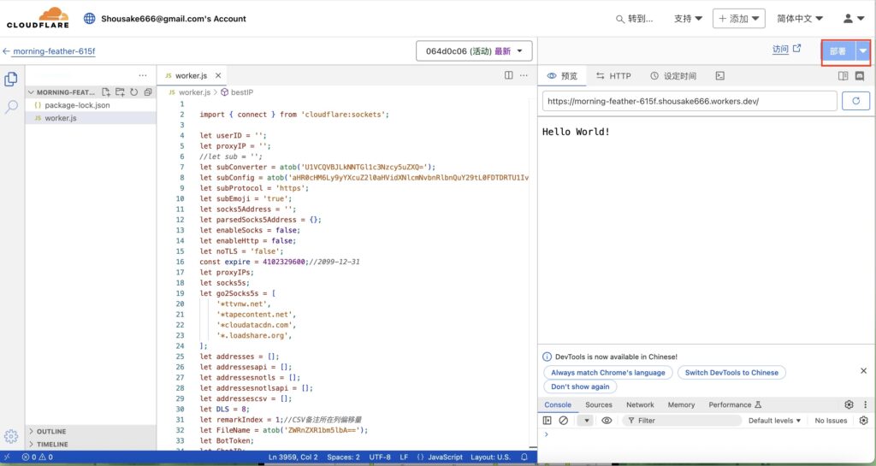Click Ln 3959, Col 2 in status bar
Screen dimensions: 876x466
pos(293,457)
